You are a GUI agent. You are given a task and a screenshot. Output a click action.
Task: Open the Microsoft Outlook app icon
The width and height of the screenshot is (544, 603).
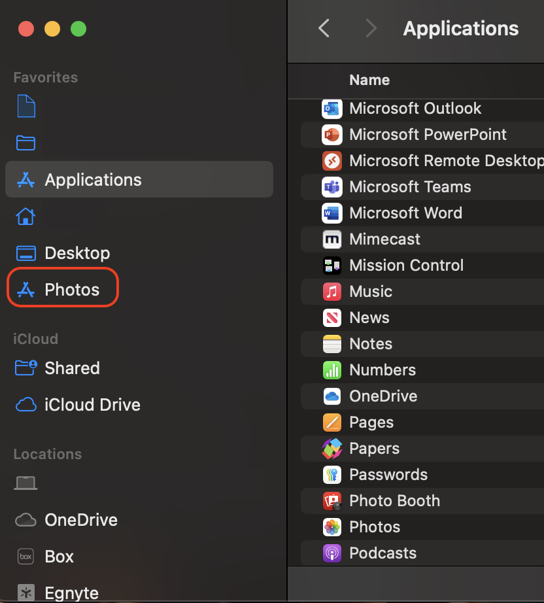[x=332, y=109]
